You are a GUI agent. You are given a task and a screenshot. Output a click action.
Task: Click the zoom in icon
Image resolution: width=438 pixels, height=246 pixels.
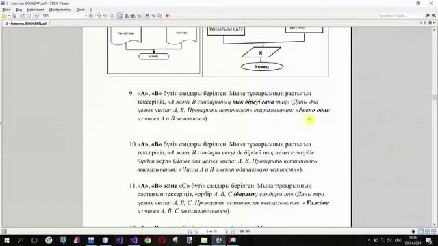91,16
